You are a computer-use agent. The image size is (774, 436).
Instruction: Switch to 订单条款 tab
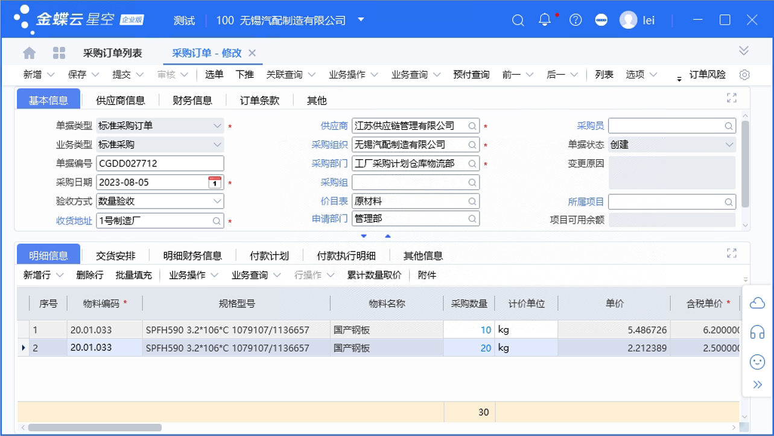click(x=259, y=101)
